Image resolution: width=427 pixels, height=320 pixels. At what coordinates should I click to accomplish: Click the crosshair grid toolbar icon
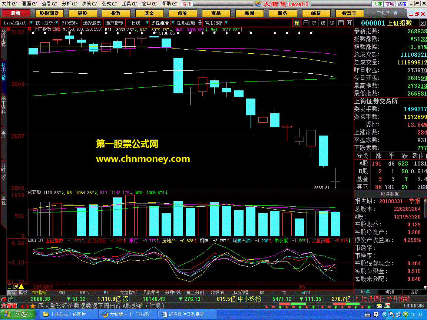306,23
